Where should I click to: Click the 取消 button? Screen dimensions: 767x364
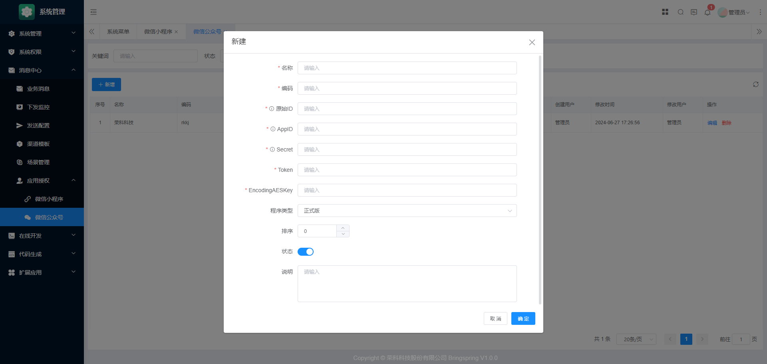495,318
